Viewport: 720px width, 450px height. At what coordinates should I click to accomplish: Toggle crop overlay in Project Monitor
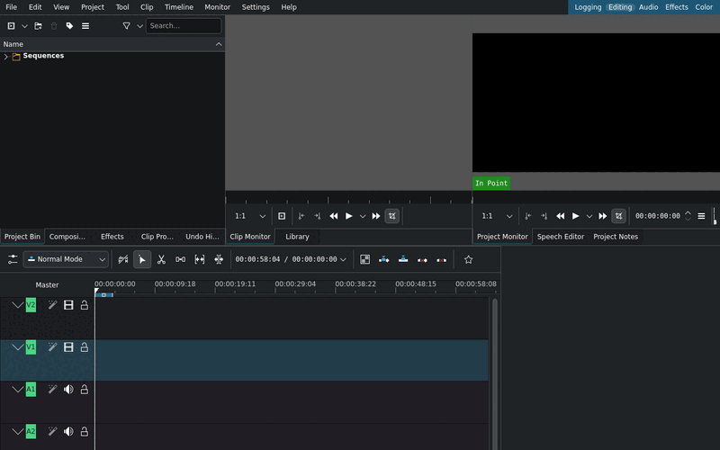pyautogui.click(x=618, y=216)
